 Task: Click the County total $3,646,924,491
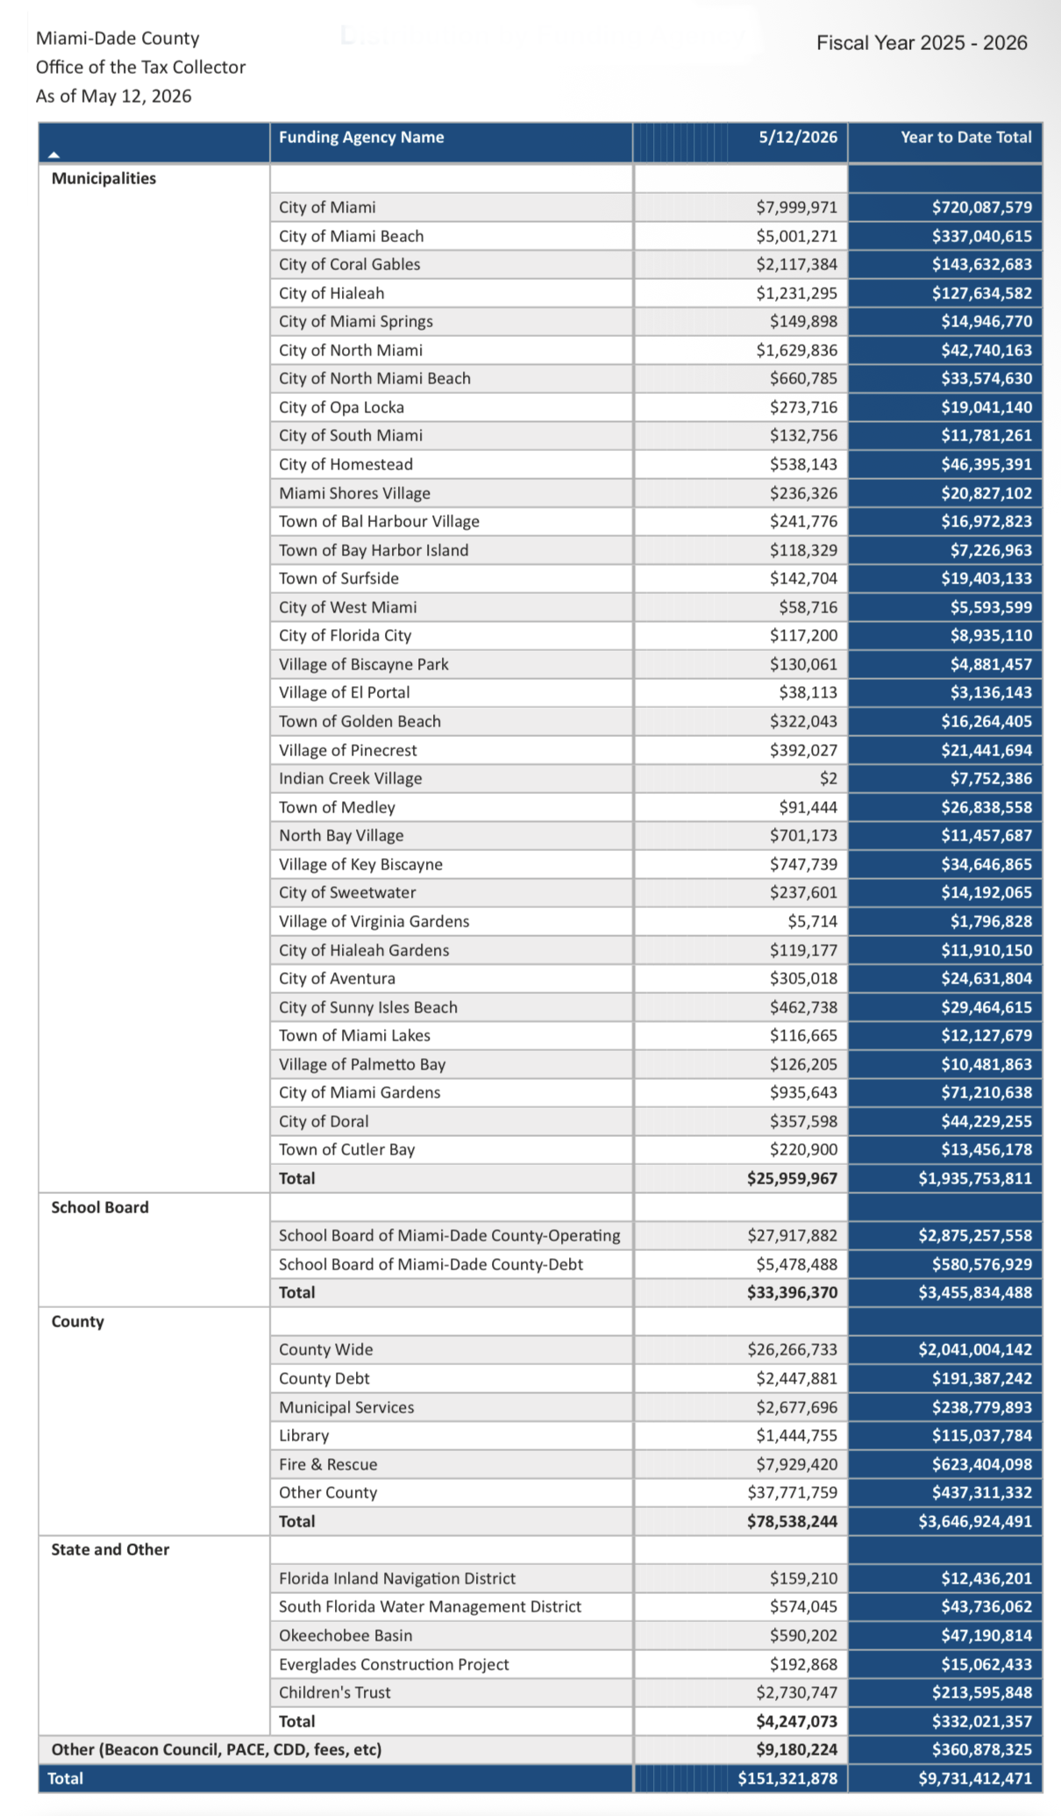(975, 1521)
